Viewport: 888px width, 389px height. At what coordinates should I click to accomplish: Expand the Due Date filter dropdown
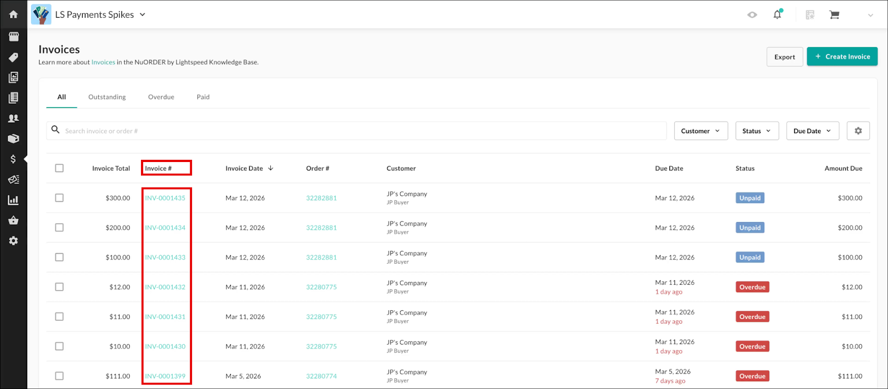click(x=812, y=131)
